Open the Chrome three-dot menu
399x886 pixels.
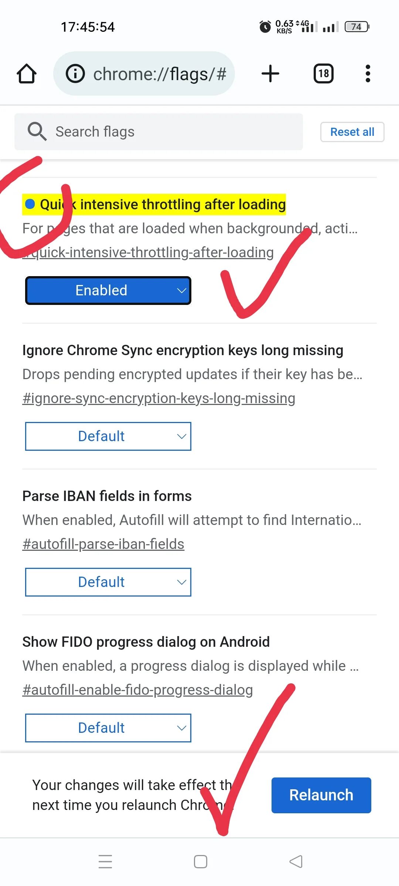click(368, 73)
